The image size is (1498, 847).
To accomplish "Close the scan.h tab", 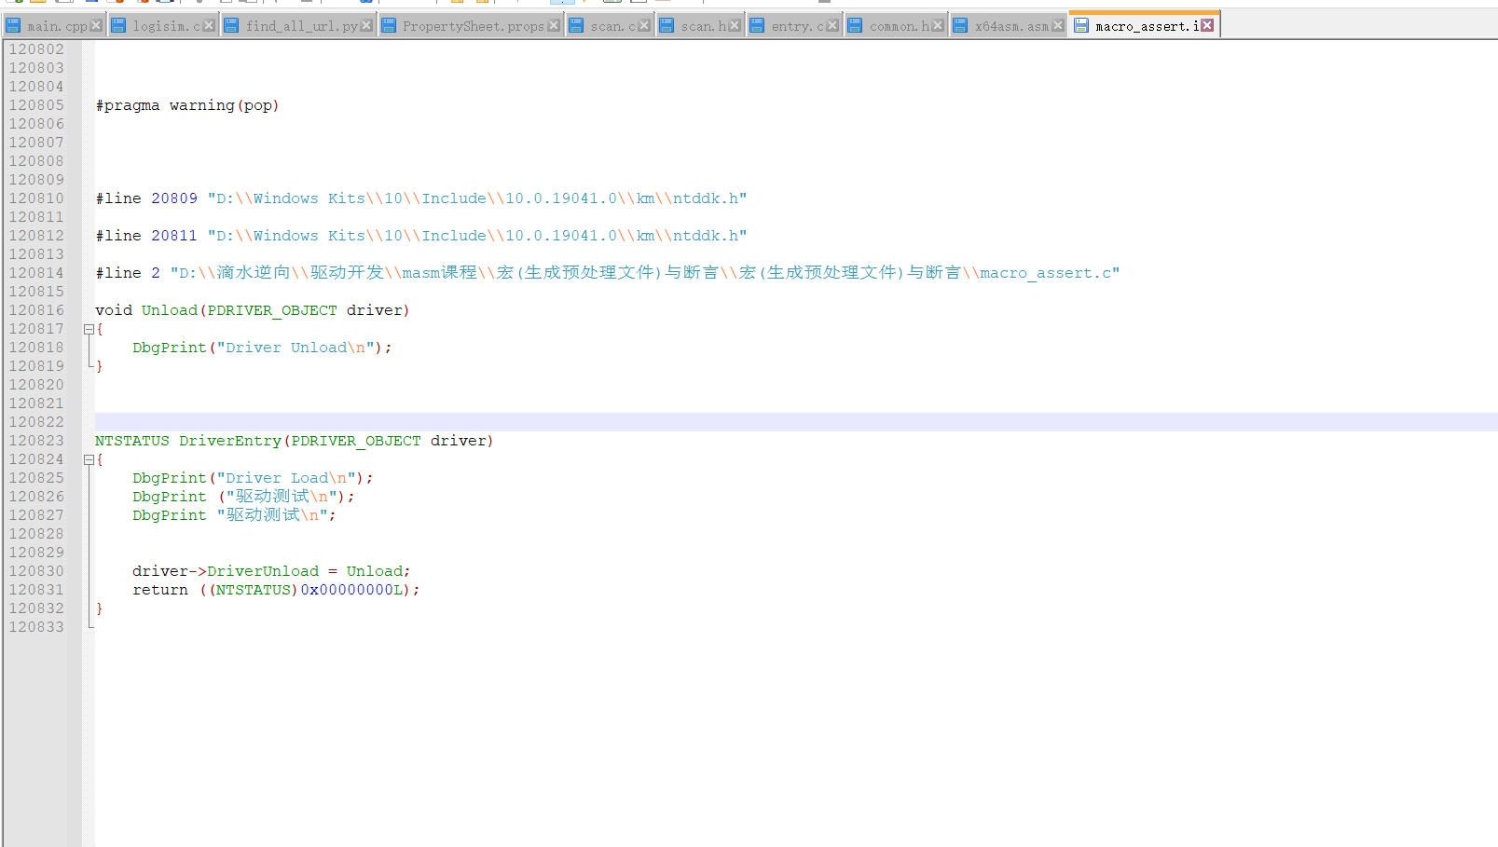I will pyautogui.click(x=735, y=25).
